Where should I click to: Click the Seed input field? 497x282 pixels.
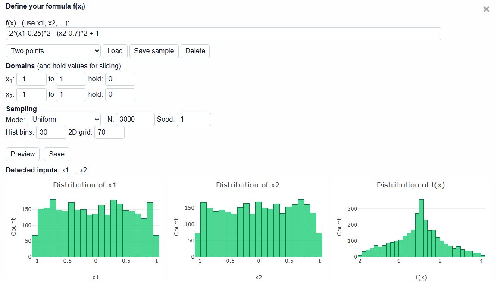(194, 120)
